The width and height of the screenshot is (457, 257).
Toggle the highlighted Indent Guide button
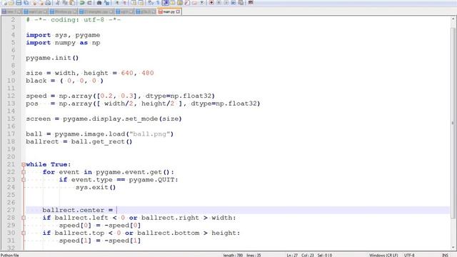click(166, 3)
